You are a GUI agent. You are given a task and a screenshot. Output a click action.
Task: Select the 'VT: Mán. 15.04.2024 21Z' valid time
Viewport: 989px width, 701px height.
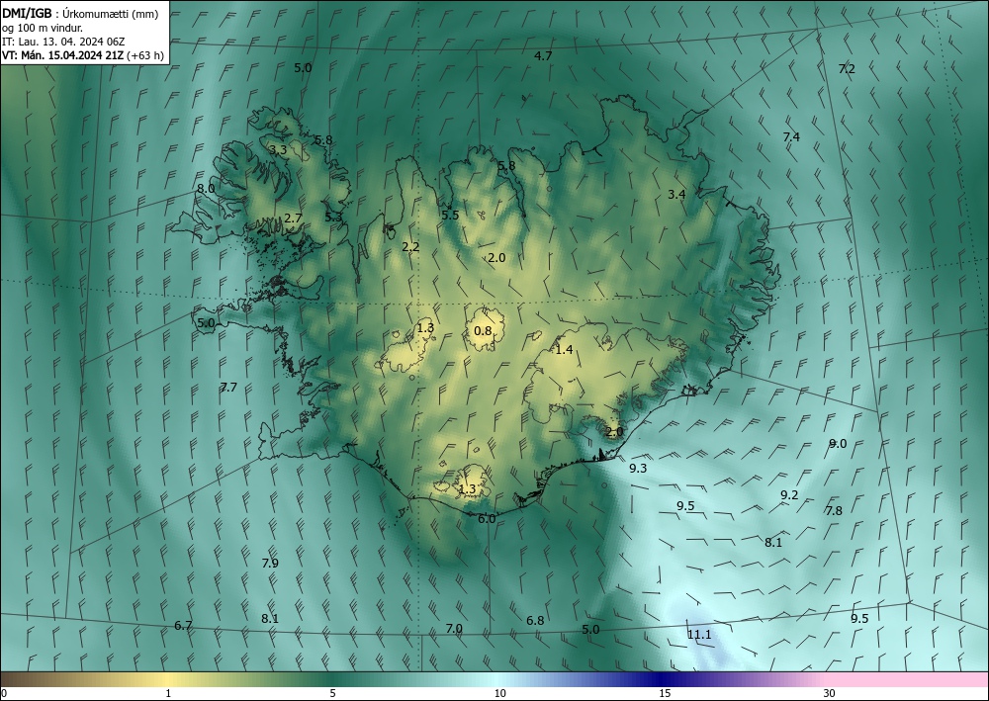click(x=63, y=55)
